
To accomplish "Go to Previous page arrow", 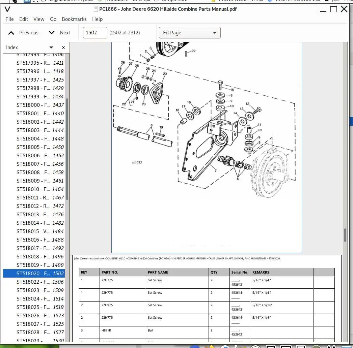I will (11, 33).
